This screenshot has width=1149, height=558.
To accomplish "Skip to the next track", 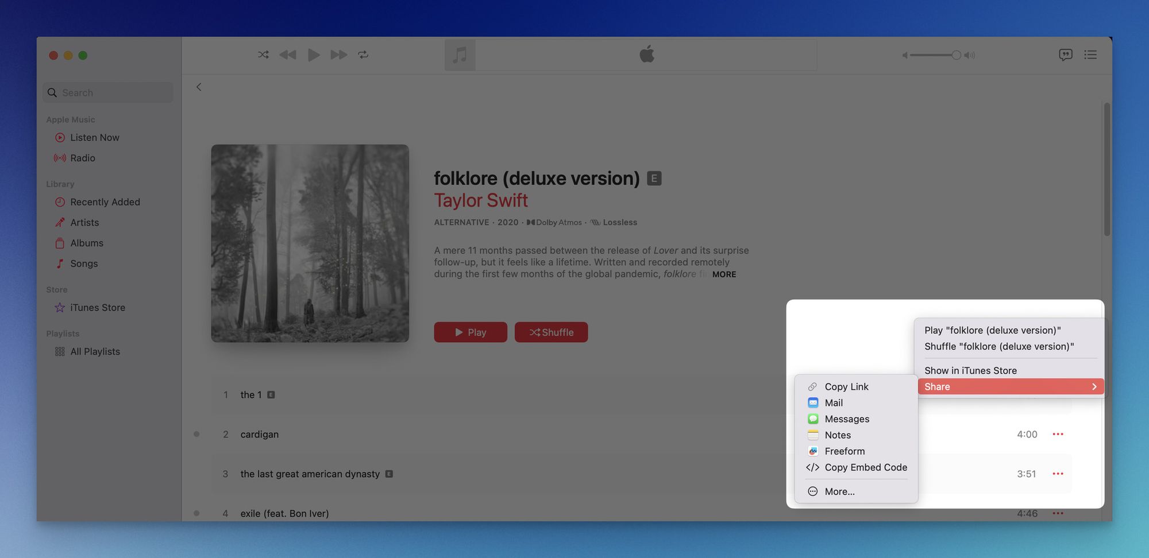I will [338, 55].
